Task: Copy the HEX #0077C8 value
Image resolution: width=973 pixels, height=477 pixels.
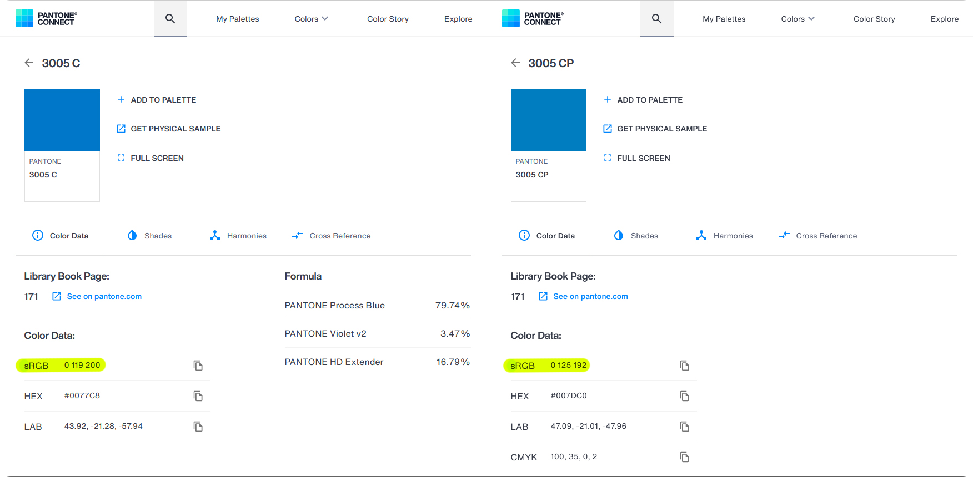Action: pos(198,396)
